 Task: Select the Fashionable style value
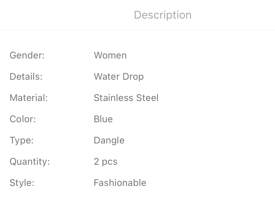click(120, 183)
